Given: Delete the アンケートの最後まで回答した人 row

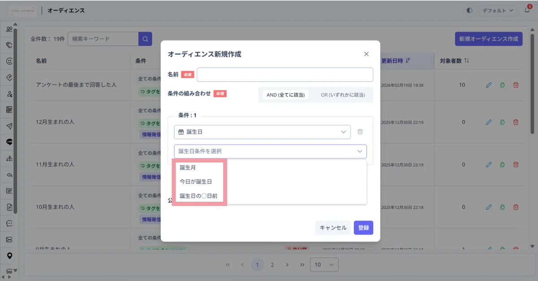Looking at the screenshot, I should [x=516, y=85].
